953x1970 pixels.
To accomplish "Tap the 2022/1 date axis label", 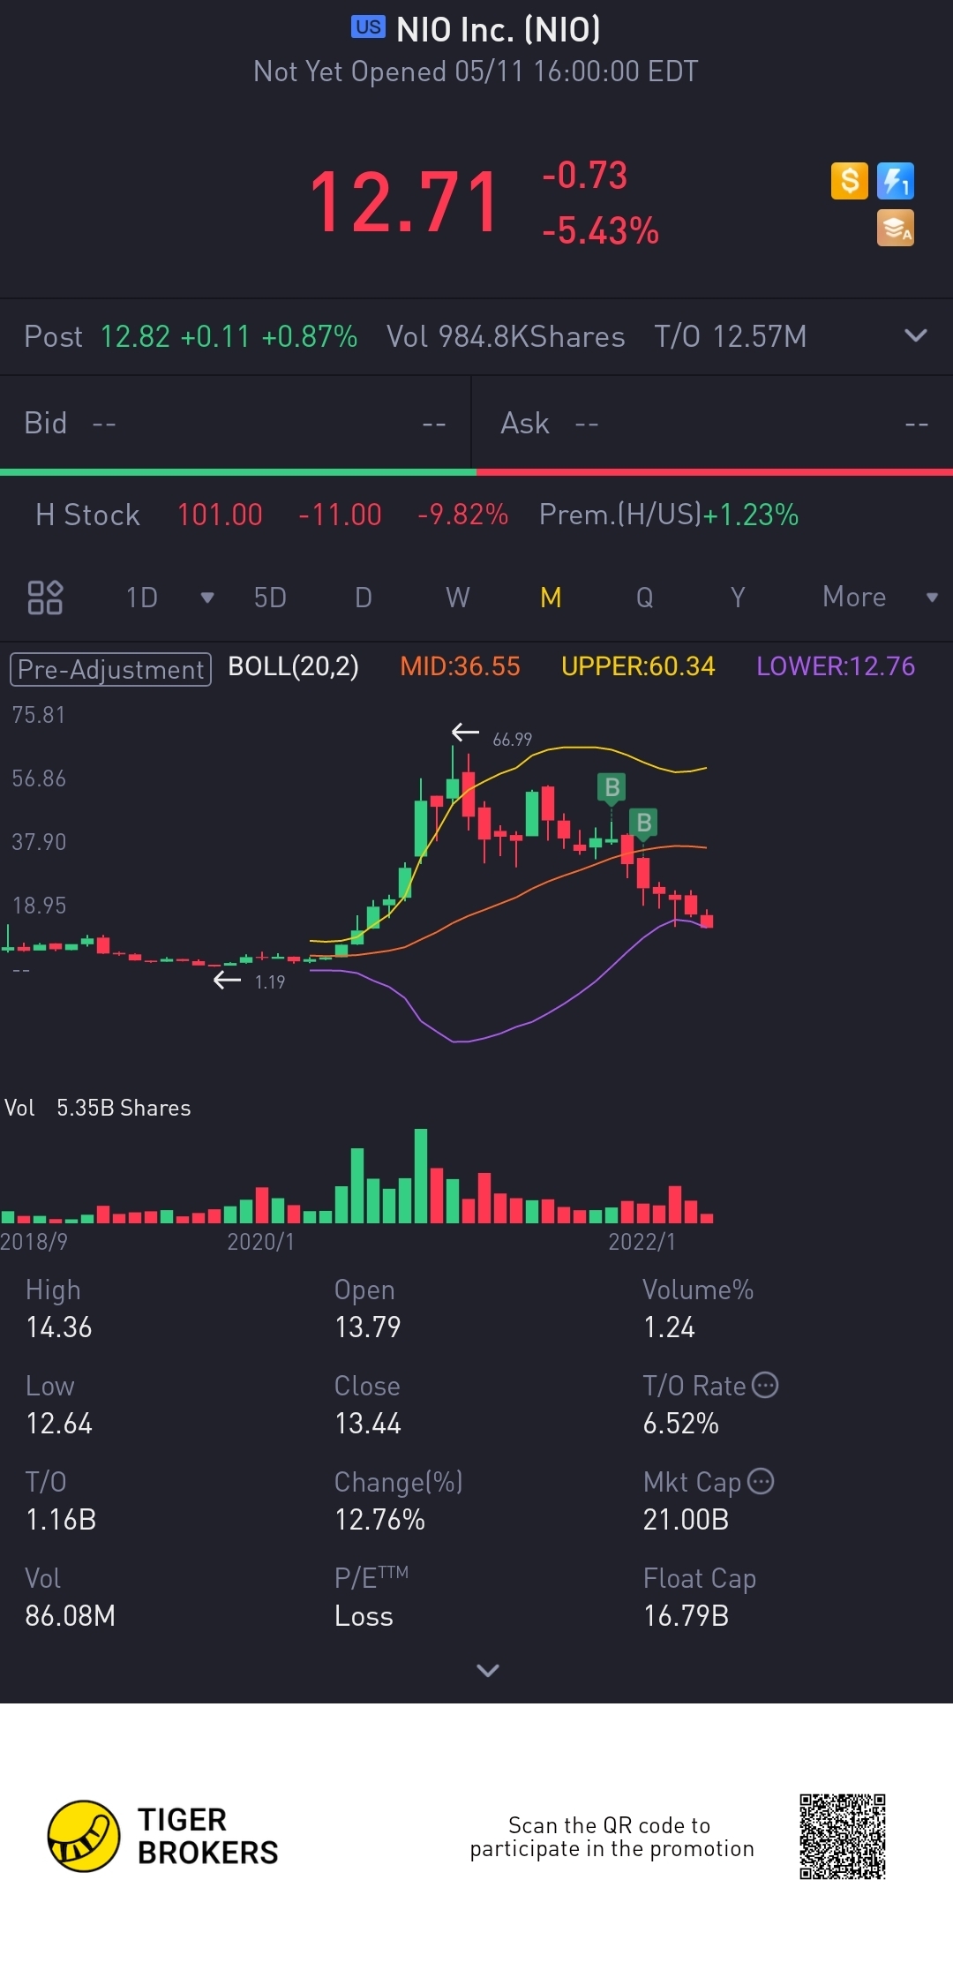I will coord(642,1242).
